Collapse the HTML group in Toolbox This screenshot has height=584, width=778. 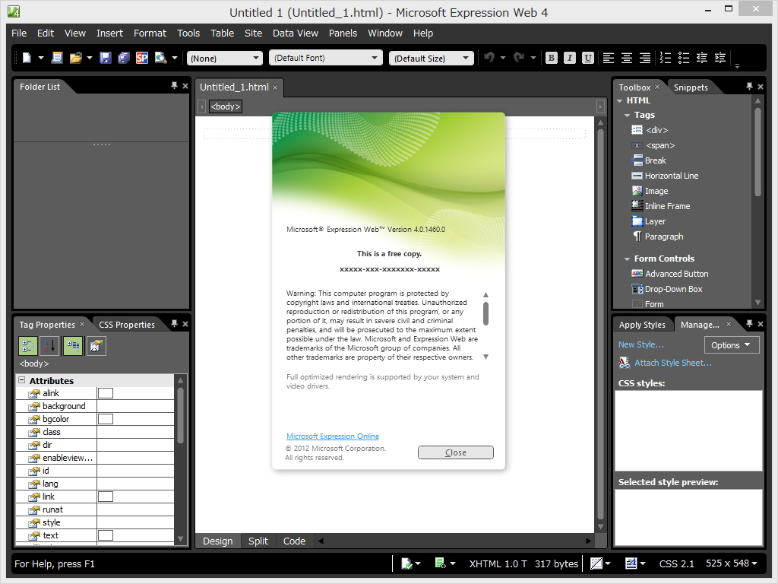(620, 101)
